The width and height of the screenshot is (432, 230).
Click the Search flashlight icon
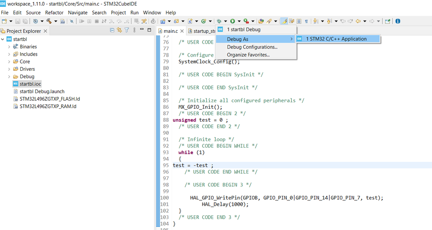coord(269,21)
